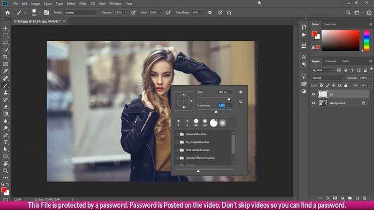
Task: Expand General Brushes folder
Action: [177, 134]
